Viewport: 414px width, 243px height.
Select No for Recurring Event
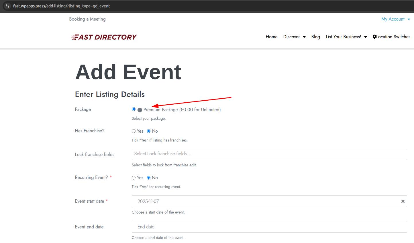point(148,178)
